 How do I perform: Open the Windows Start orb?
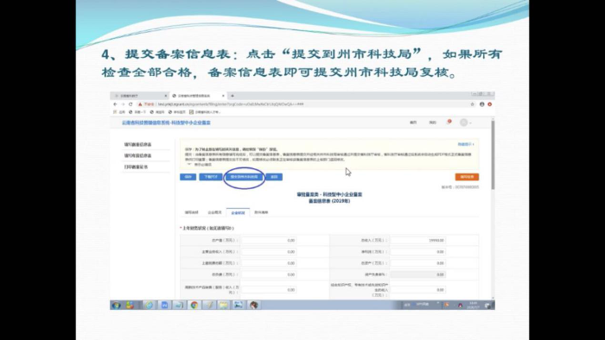116,305
